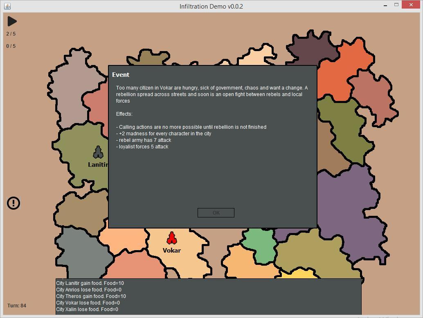
Task: Click "+2 madness for every character" line
Action: pyautogui.click(x=164, y=134)
